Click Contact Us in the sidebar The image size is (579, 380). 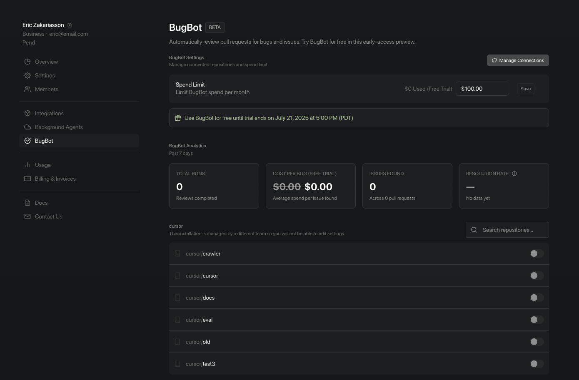pos(79,216)
